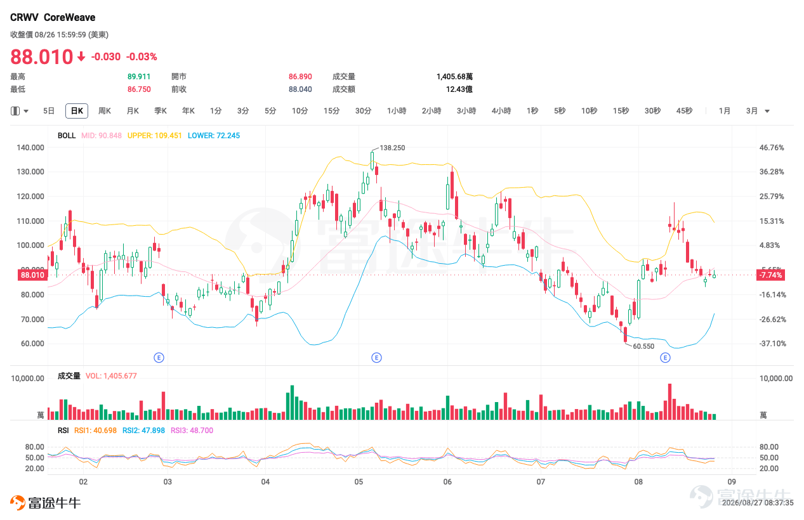Click the earnings E marker near March

[x=159, y=358]
